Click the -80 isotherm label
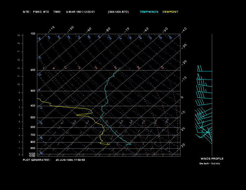 (x=108, y=30)
